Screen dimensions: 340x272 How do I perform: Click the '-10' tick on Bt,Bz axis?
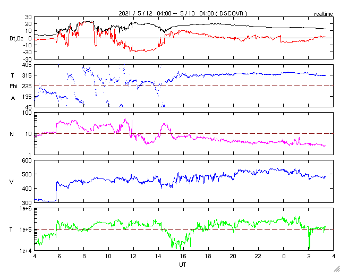(28, 45)
